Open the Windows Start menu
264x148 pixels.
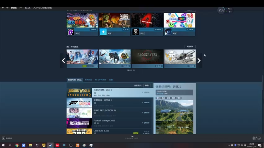pyautogui.click(x=3, y=145)
